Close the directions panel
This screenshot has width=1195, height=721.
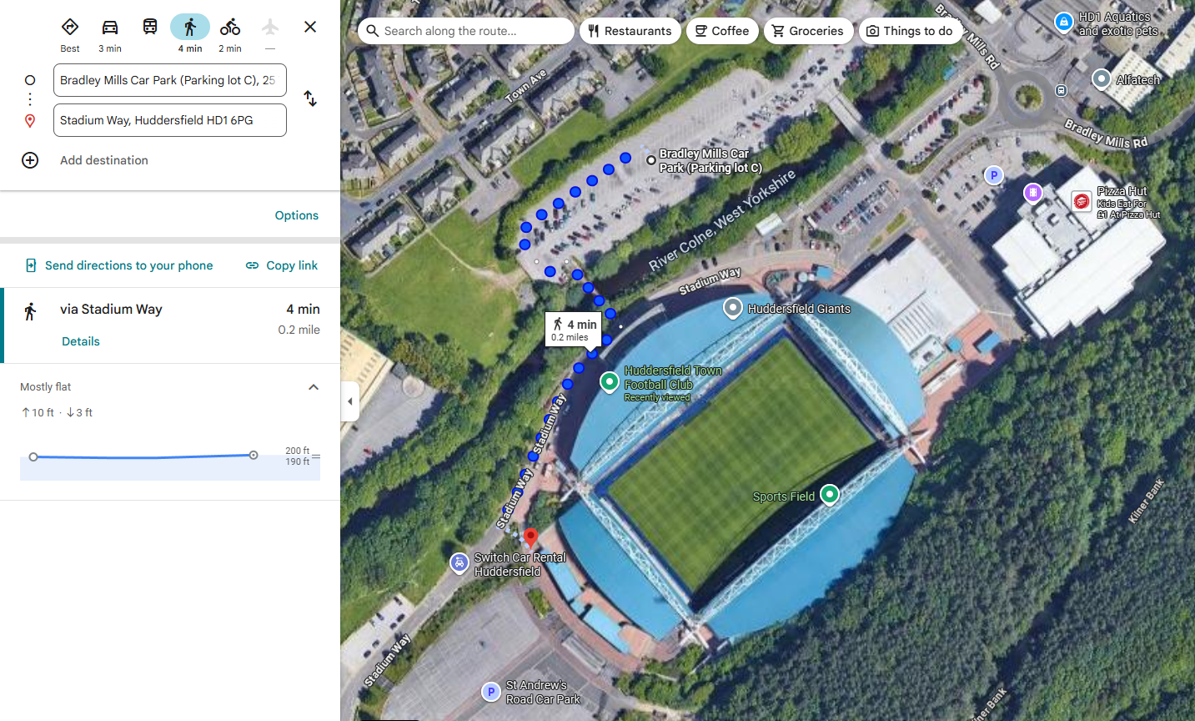310,27
